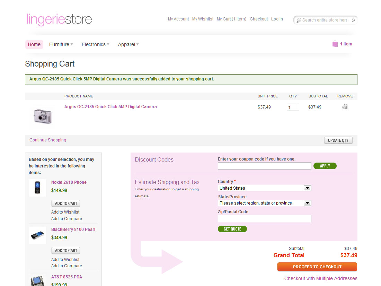
Task: Click Checkout with Multiple Addresses
Action: [321, 278]
